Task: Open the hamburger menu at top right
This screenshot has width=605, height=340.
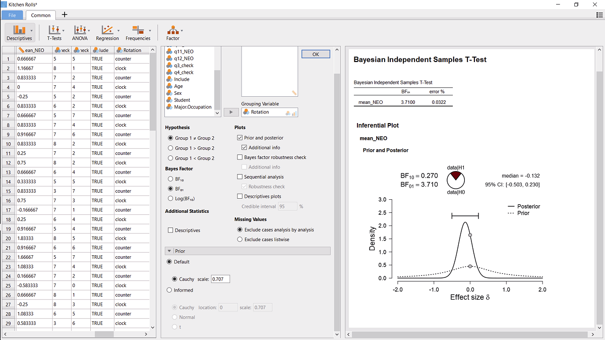Action: click(x=599, y=15)
